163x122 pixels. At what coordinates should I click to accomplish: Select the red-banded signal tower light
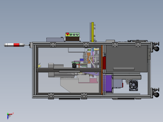[14, 45]
